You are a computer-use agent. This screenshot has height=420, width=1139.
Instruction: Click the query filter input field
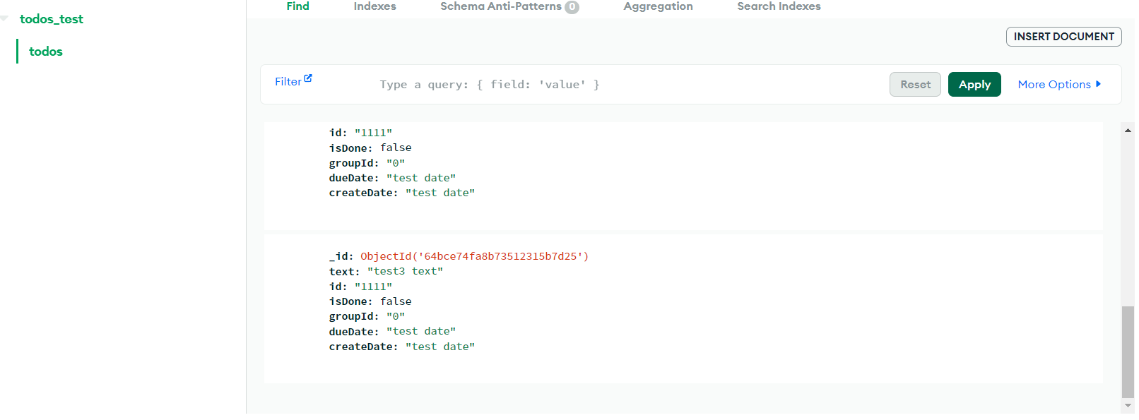(629, 85)
